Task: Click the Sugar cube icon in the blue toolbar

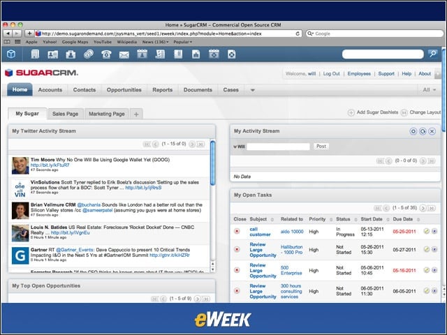Action: coord(11,54)
